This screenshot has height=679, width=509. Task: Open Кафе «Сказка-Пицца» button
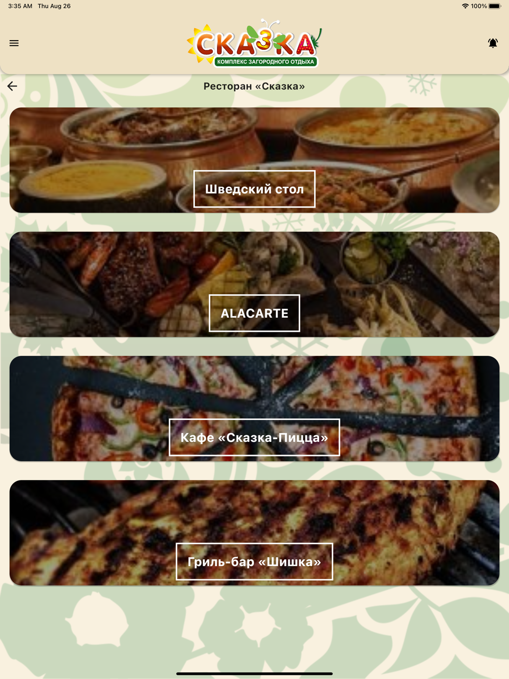pos(254,437)
